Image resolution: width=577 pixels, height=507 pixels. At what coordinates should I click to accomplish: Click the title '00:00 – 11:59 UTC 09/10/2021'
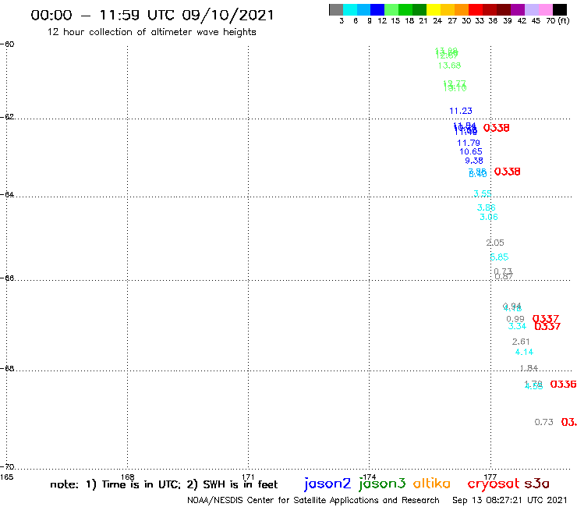(152, 15)
